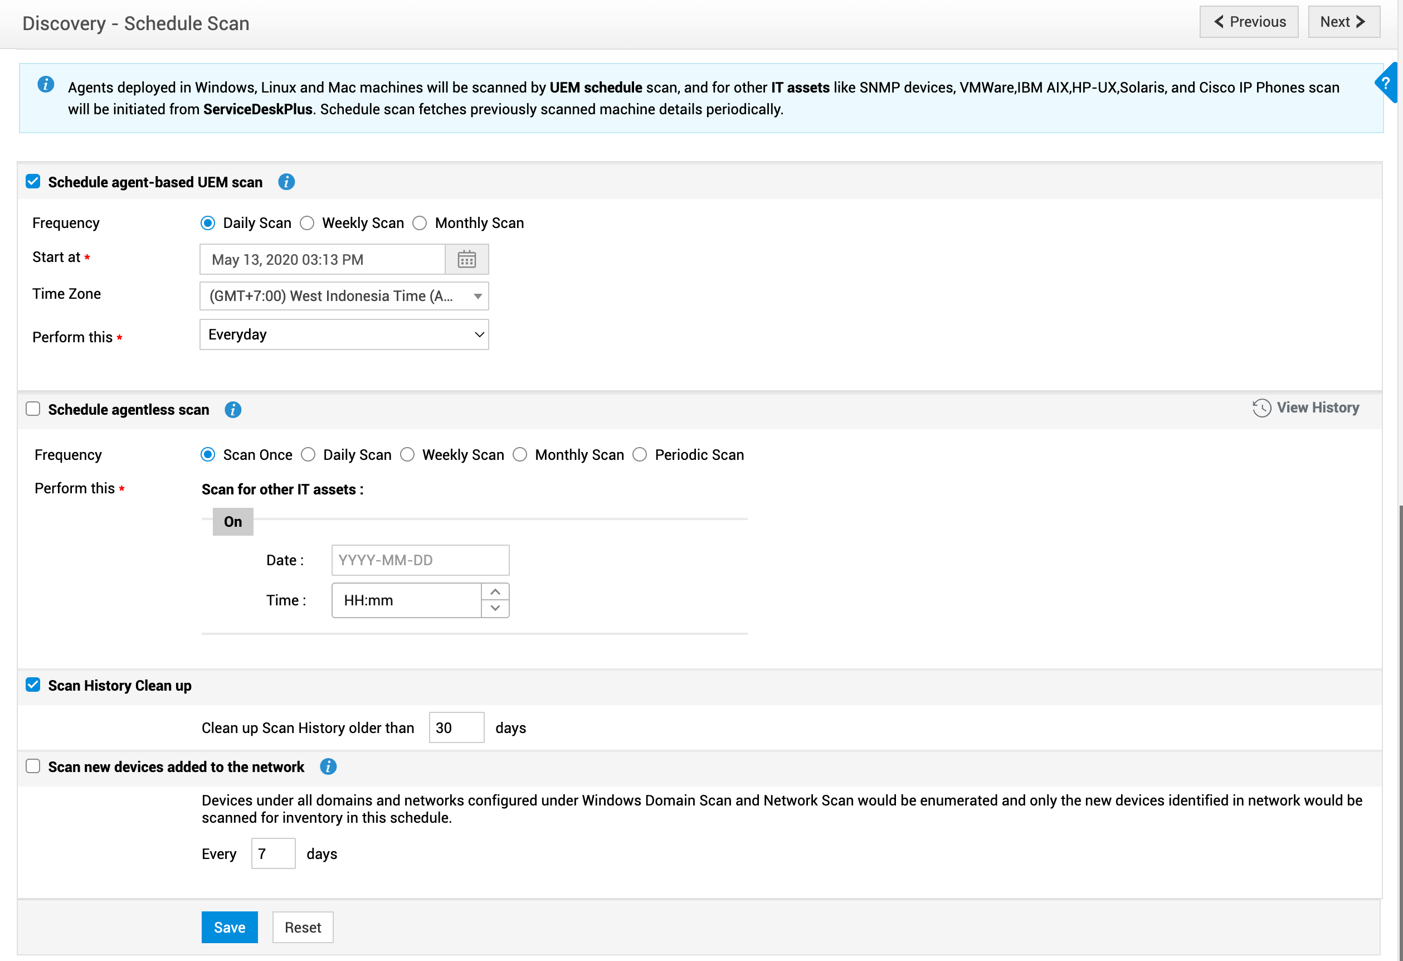
Task: Decrease time using the down stepper arrow
Action: click(x=495, y=608)
